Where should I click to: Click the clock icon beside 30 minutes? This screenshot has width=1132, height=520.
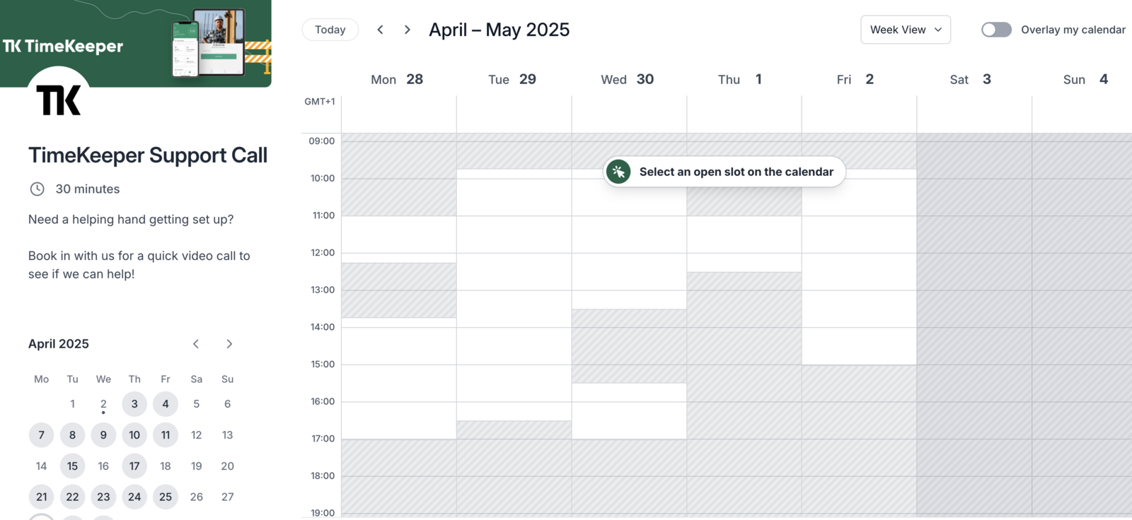click(37, 189)
